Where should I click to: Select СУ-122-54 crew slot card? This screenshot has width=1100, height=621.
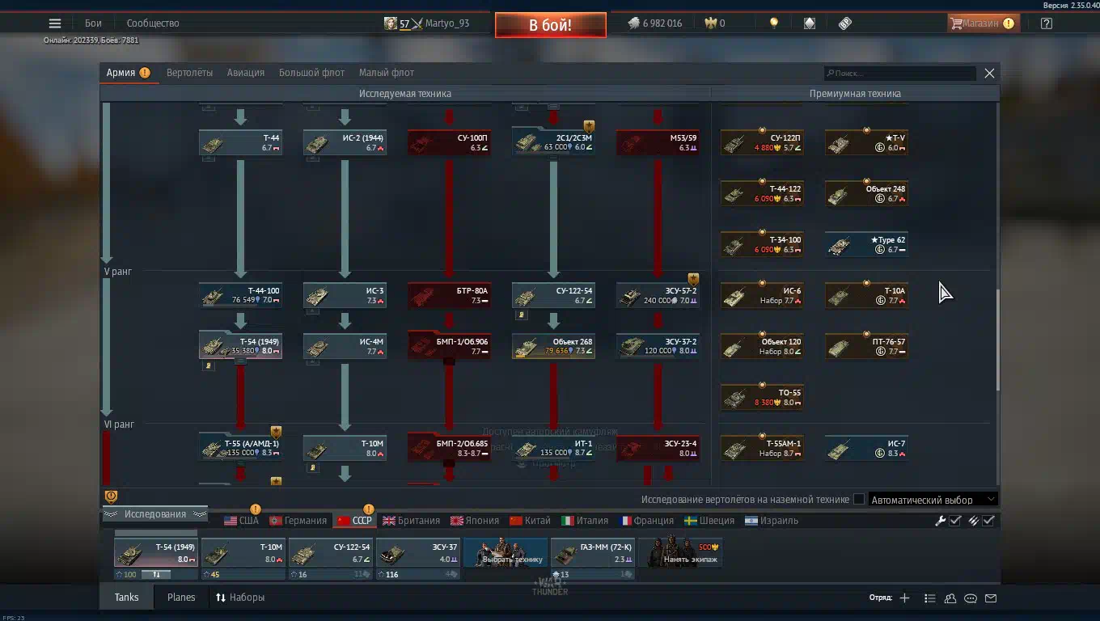coord(331,553)
